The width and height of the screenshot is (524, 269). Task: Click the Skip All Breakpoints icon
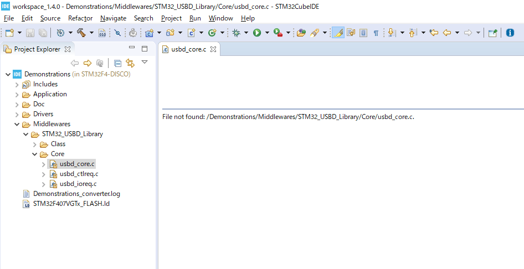tap(117, 33)
